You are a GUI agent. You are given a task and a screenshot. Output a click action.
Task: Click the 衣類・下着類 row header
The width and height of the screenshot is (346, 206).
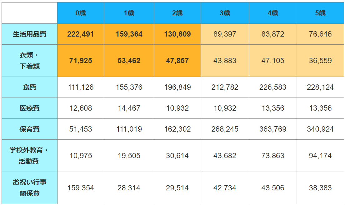30,61
